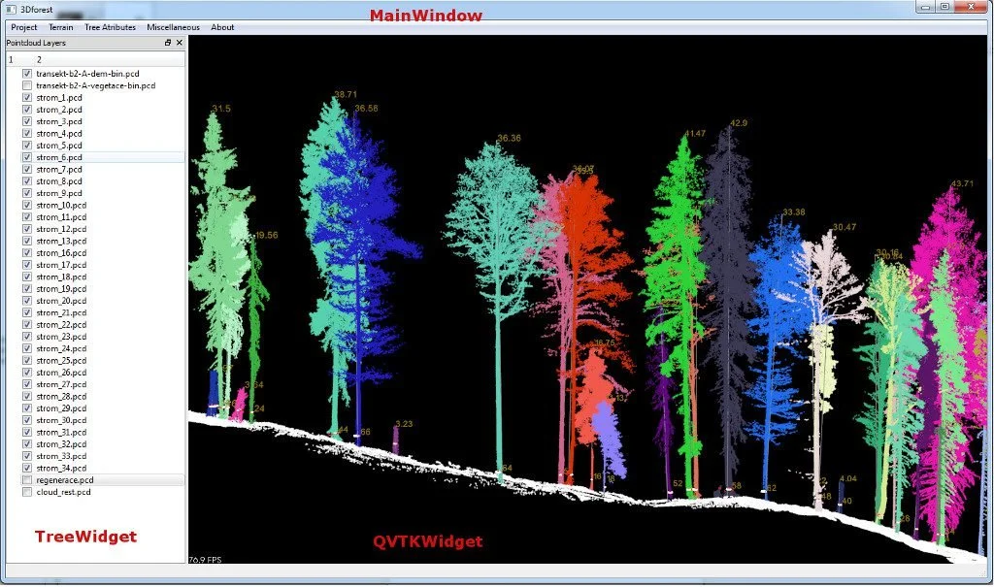Select the strom_30.pcd layer name
This screenshot has width=994, height=587.
click(61, 420)
